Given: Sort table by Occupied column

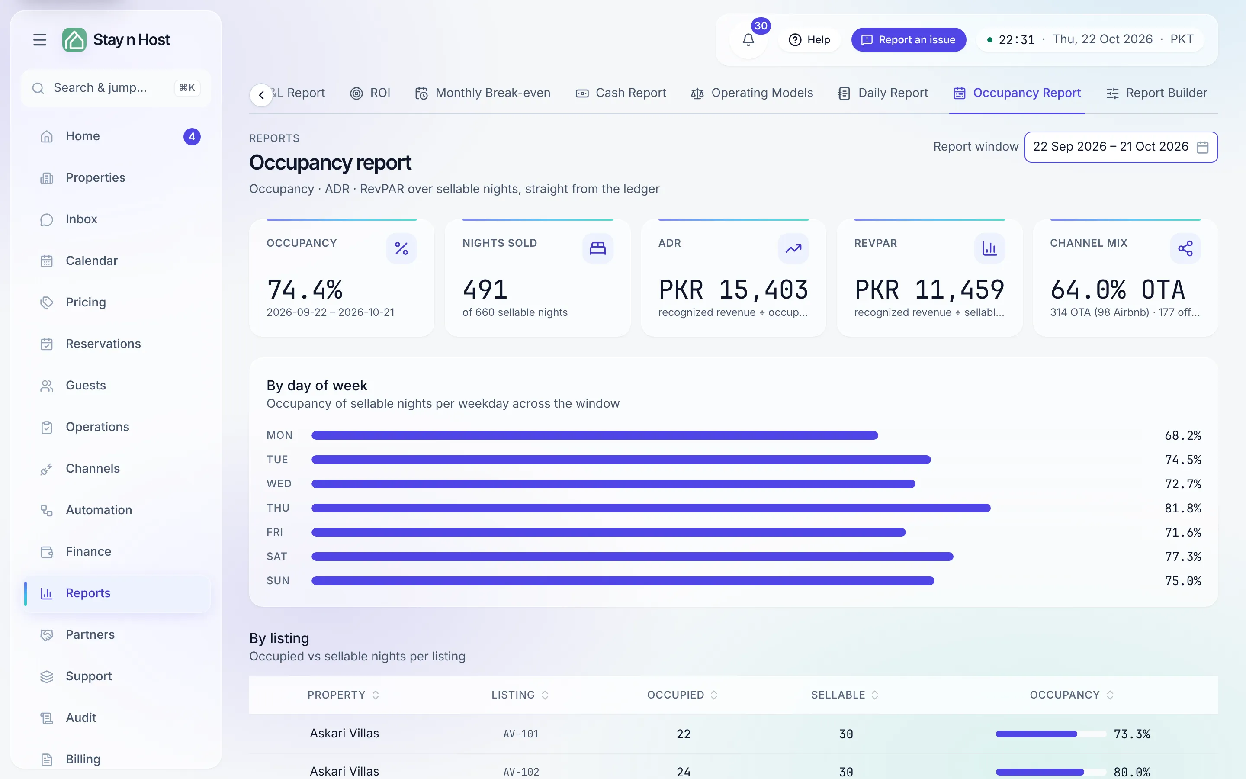Looking at the screenshot, I should (682, 695).
